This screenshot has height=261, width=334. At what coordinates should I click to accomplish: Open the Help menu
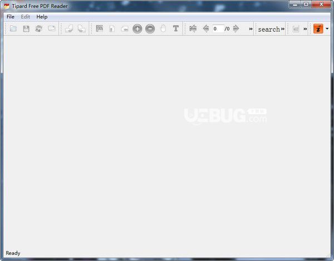tap(42, 17)
